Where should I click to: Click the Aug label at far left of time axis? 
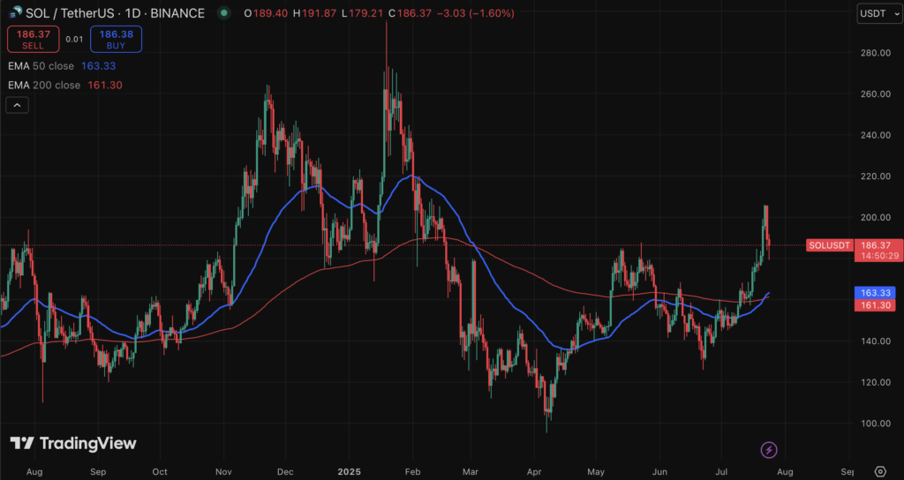(x=34, y=471)
